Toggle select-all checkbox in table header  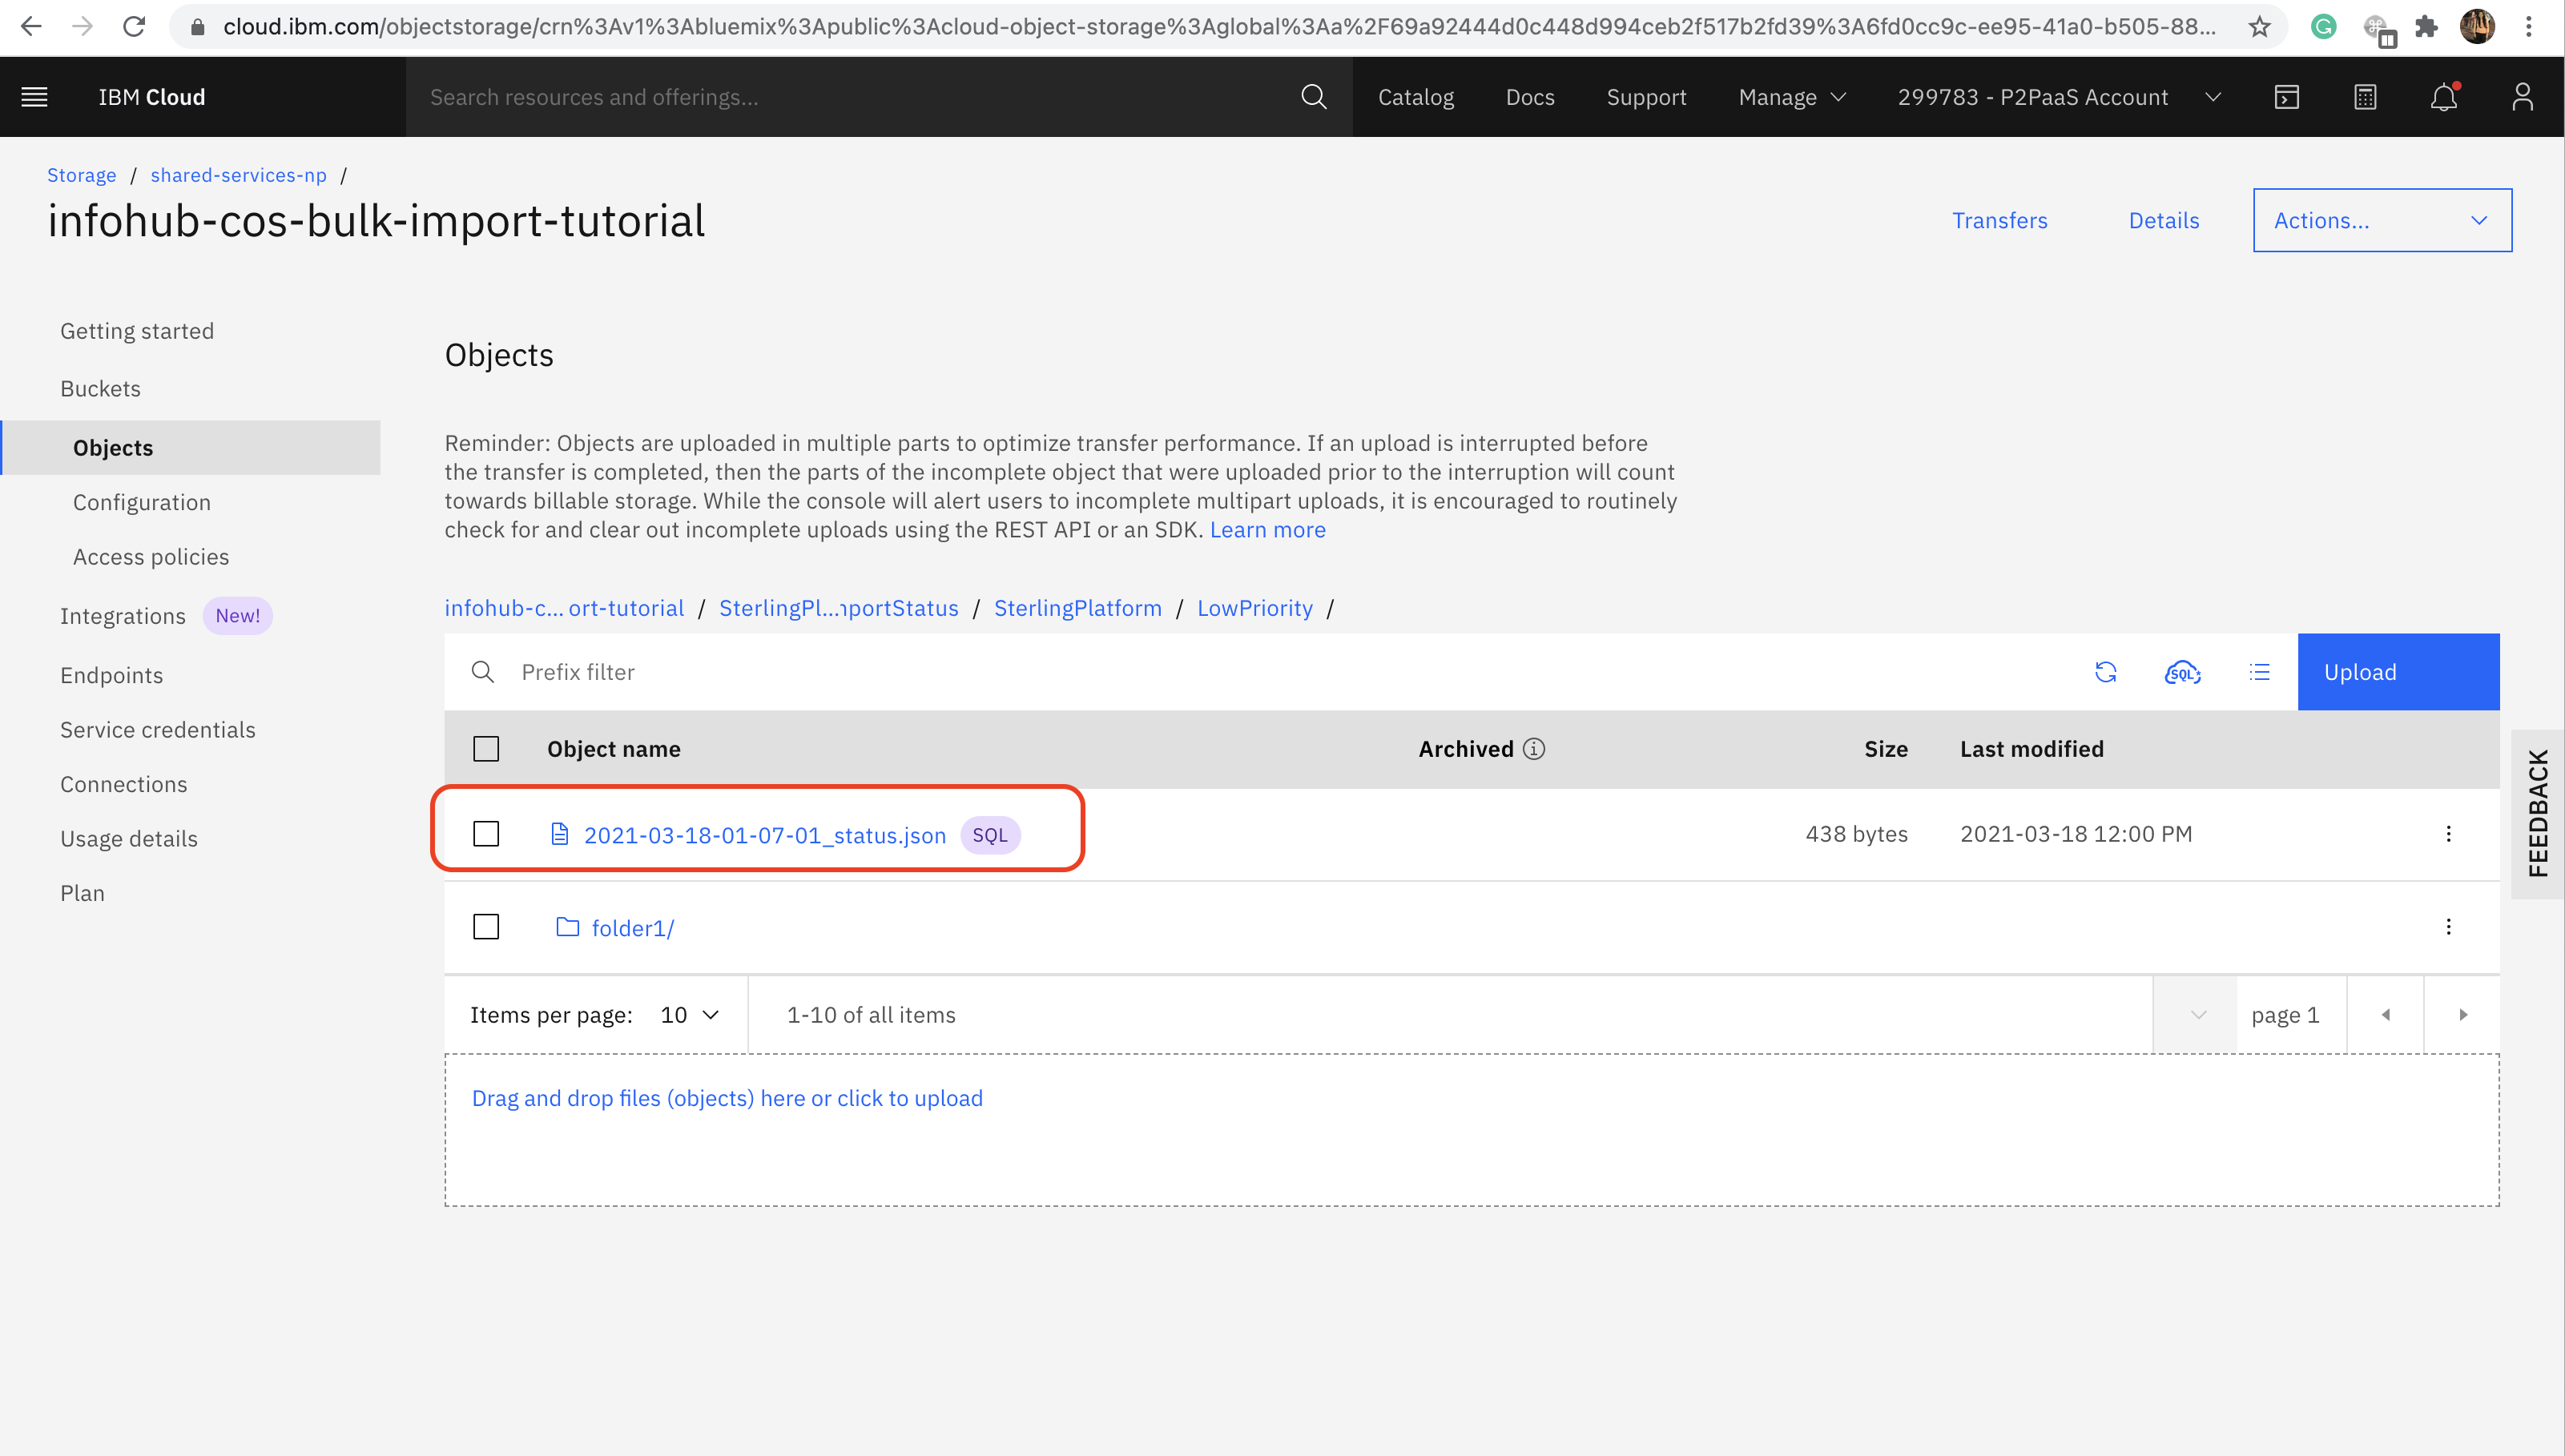486,749
